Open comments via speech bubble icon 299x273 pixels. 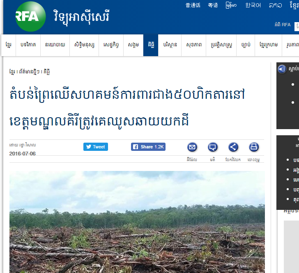coord(212,147)
